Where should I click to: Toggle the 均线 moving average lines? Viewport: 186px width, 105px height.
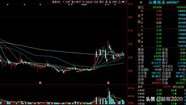[96, 2]
